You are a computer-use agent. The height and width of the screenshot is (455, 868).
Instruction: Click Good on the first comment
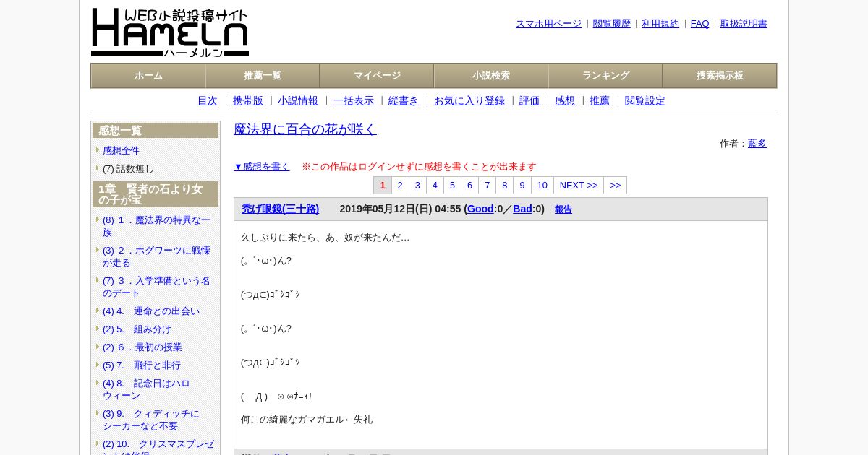(x=480, y=209)
